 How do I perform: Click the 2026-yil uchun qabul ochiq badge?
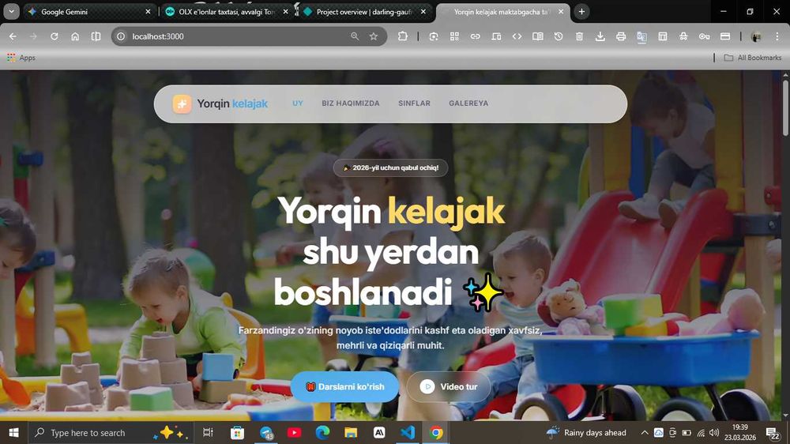390,167
